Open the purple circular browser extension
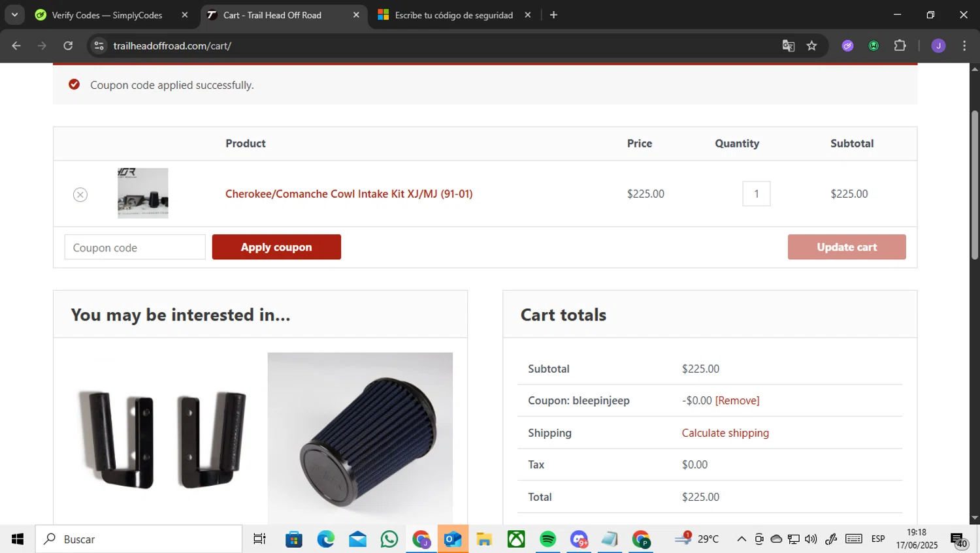This screenshot has height=553, width=980. [847, 46]
